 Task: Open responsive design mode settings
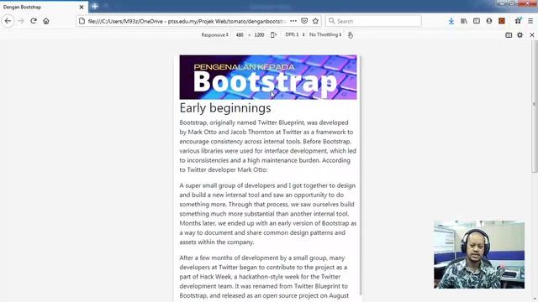click(520, 35)
